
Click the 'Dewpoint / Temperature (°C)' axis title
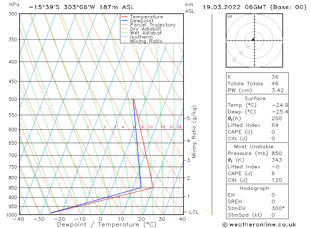[106, 225]
